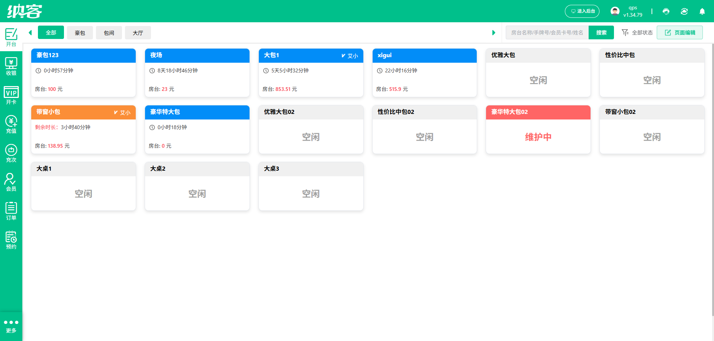Click the 515.9 元 room fee
714x341 pixels.
tap(398, 89)
